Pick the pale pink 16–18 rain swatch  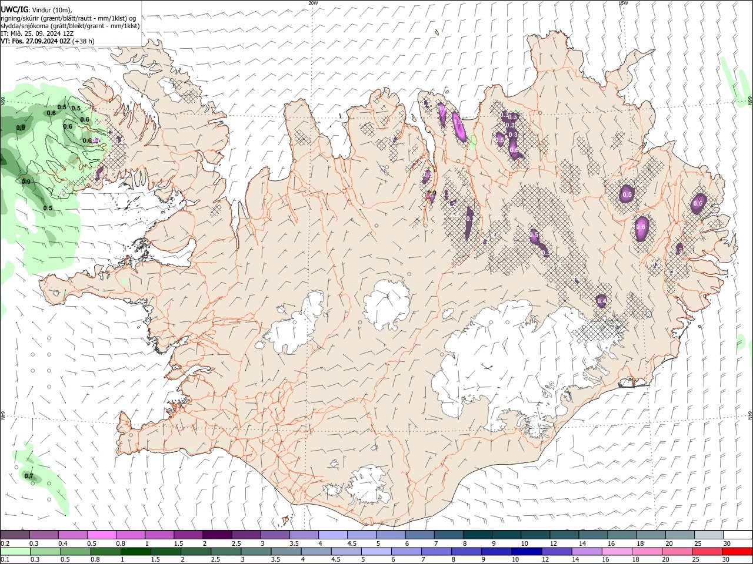(617, 551)
